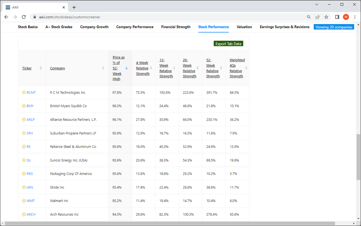
Task: Toggle sort on Price as % of 52-Week High
Action: point(127,68)
